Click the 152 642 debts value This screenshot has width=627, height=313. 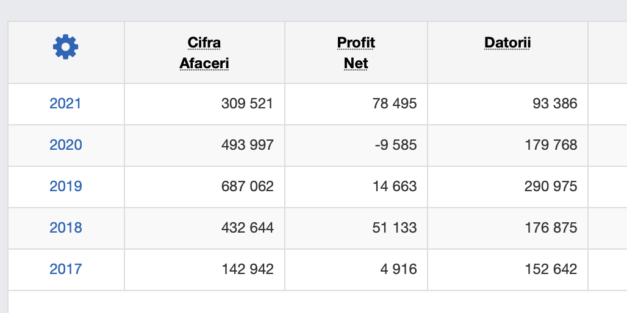tap(551, 269)
